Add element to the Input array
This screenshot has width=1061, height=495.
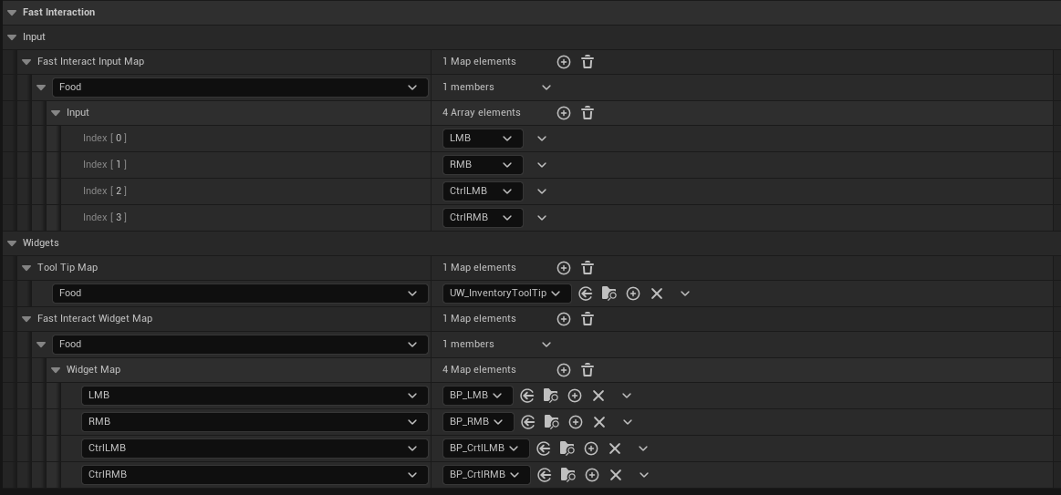(x=564, y=113)
